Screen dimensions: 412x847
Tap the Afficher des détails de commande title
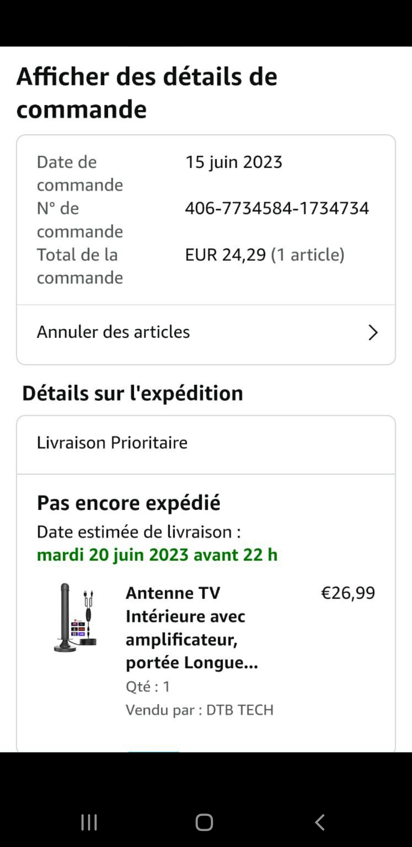click(x=147, y=93)
